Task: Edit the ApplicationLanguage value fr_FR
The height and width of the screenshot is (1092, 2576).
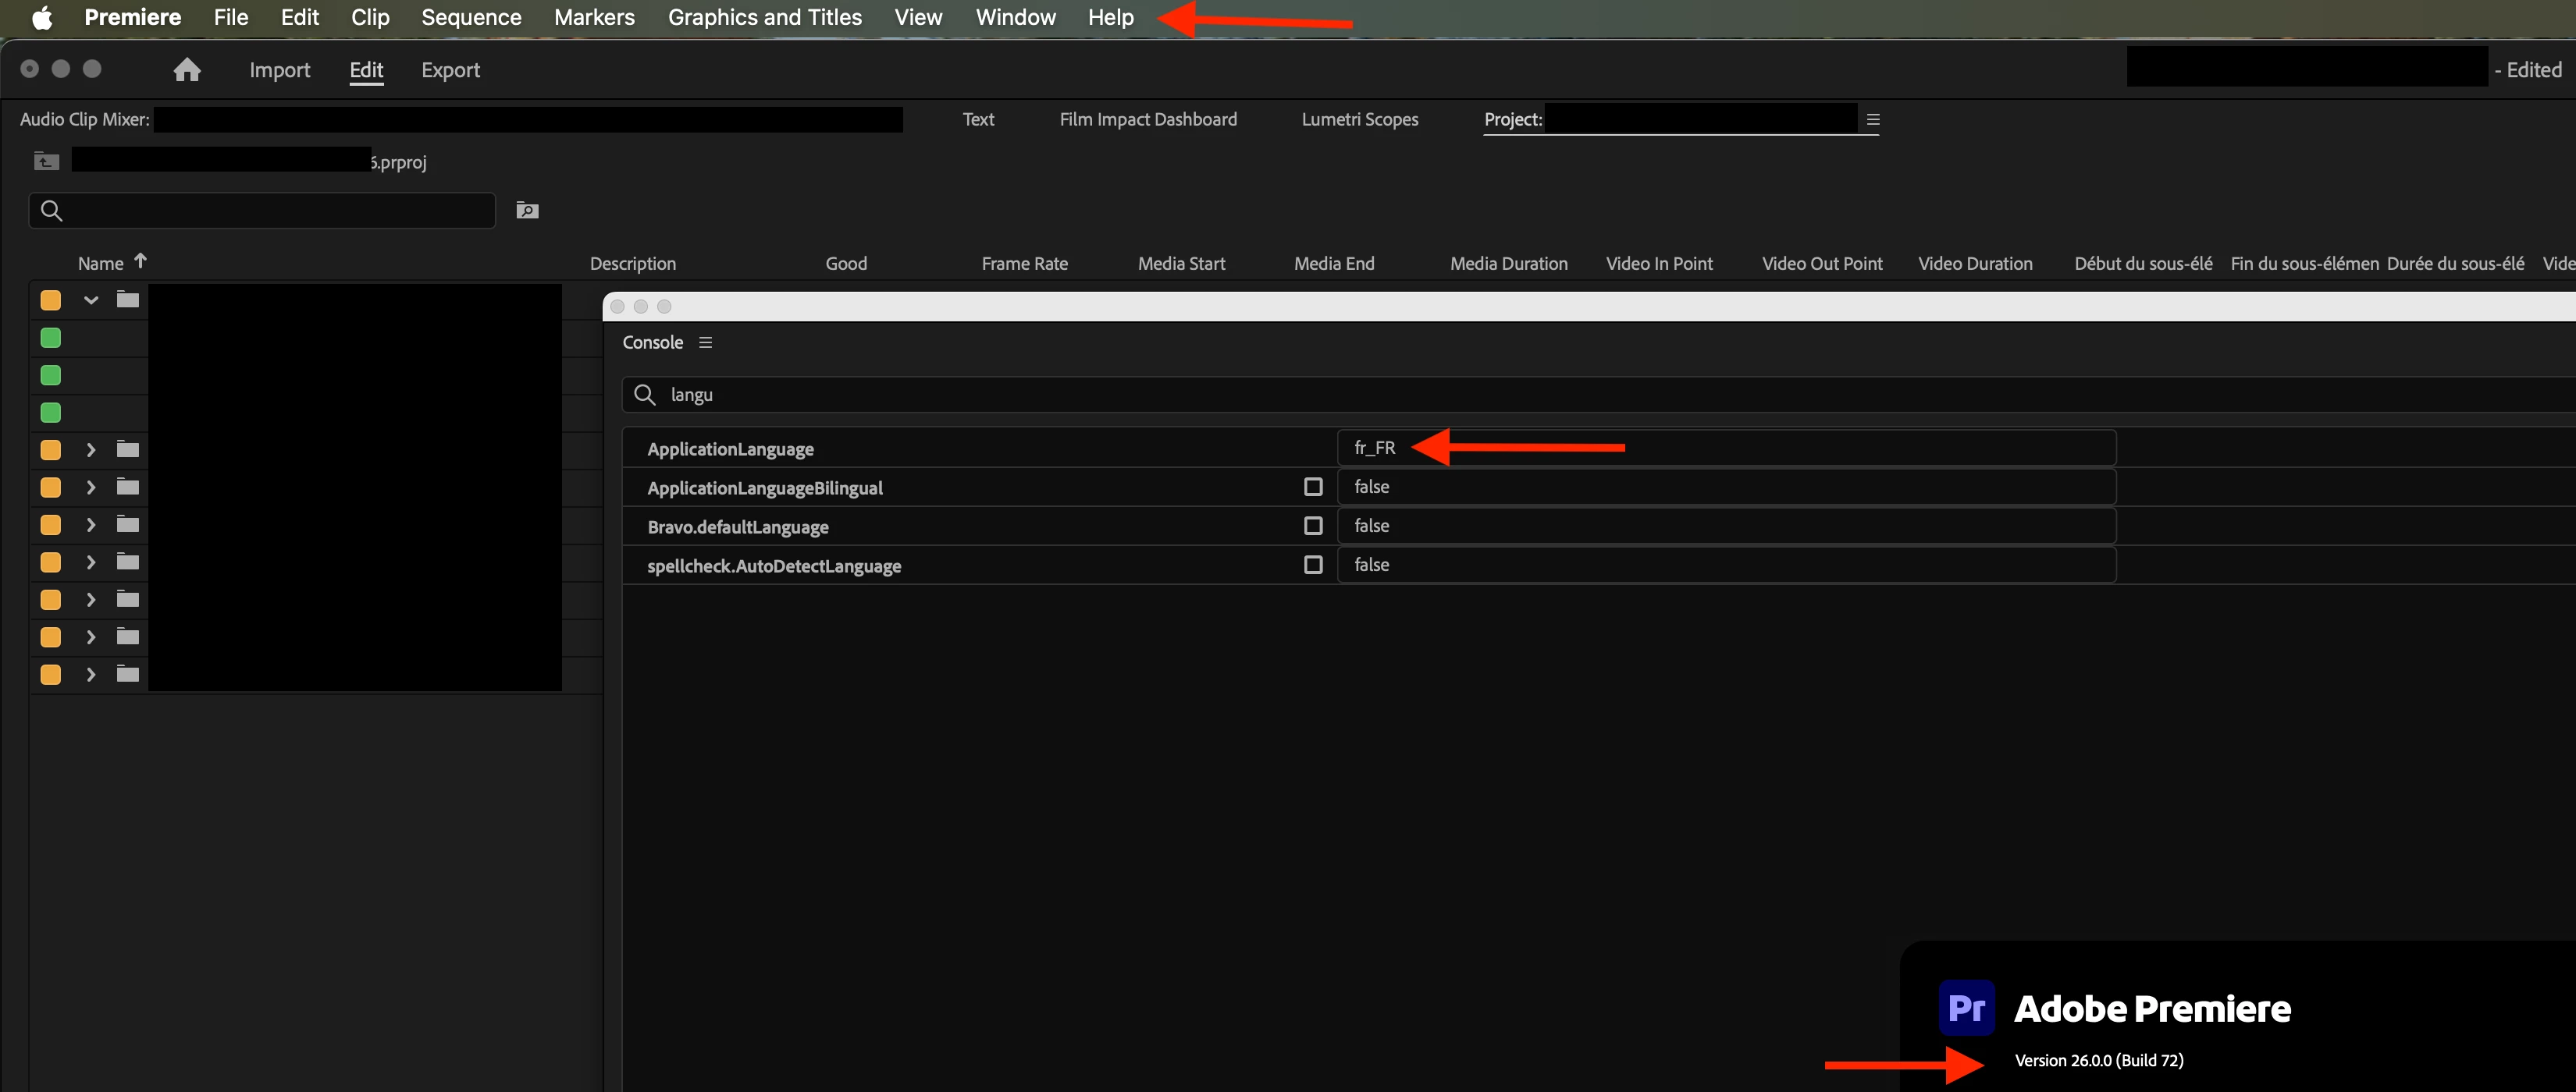Action: click(1726, 448)
